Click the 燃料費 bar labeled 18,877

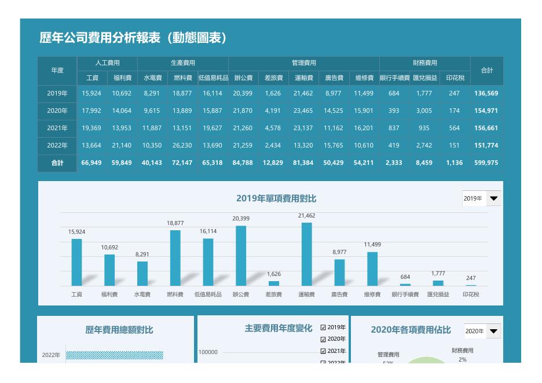click(175, 258)
